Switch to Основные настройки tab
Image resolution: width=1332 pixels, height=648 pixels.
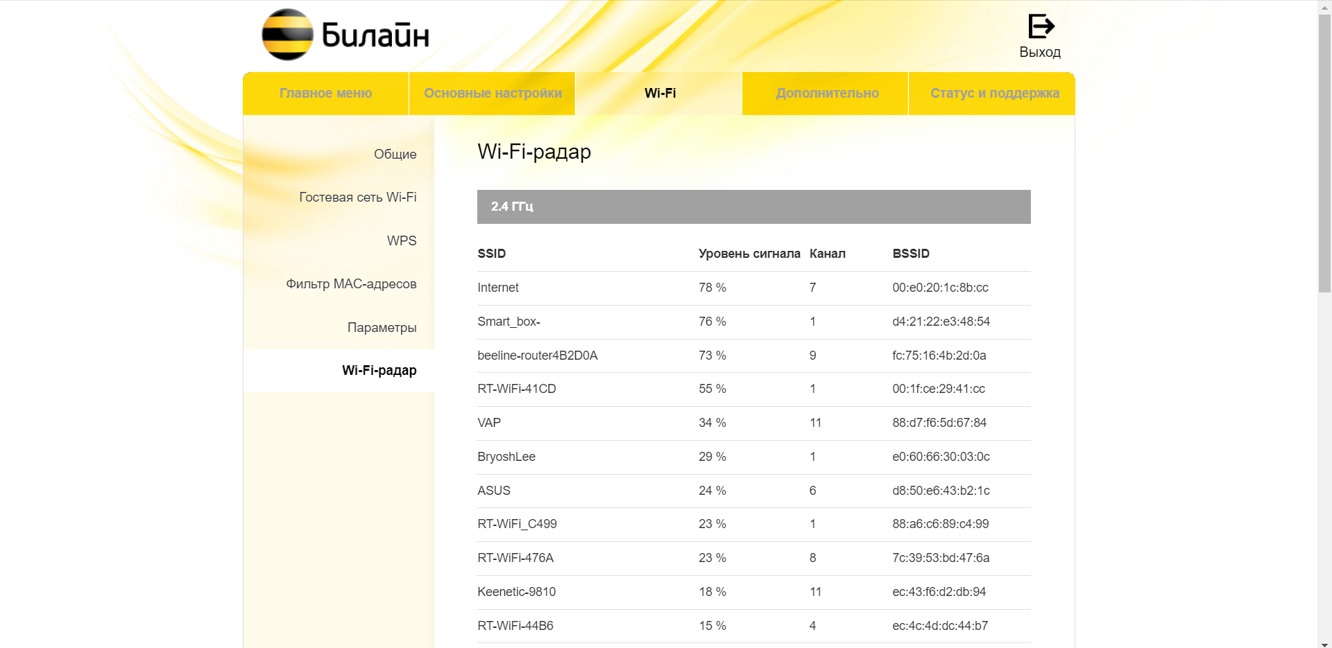pyautogui.click(x=493, y=94)
